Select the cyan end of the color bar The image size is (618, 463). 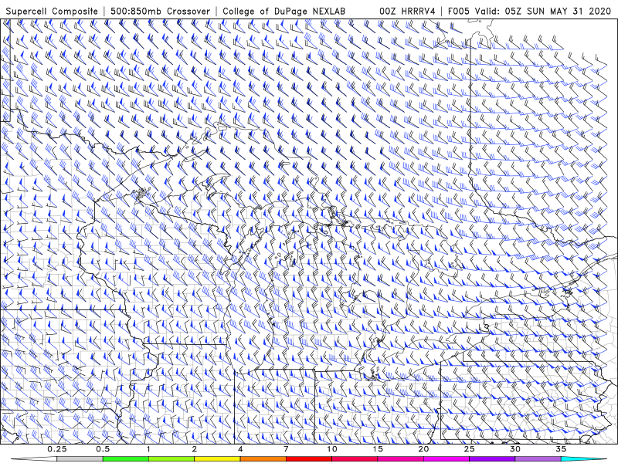pyautogui.click(x=583, y=459)
